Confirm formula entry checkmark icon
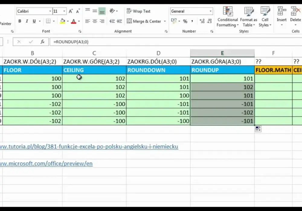This screenshot has width=302, height=211. point(31,42)
